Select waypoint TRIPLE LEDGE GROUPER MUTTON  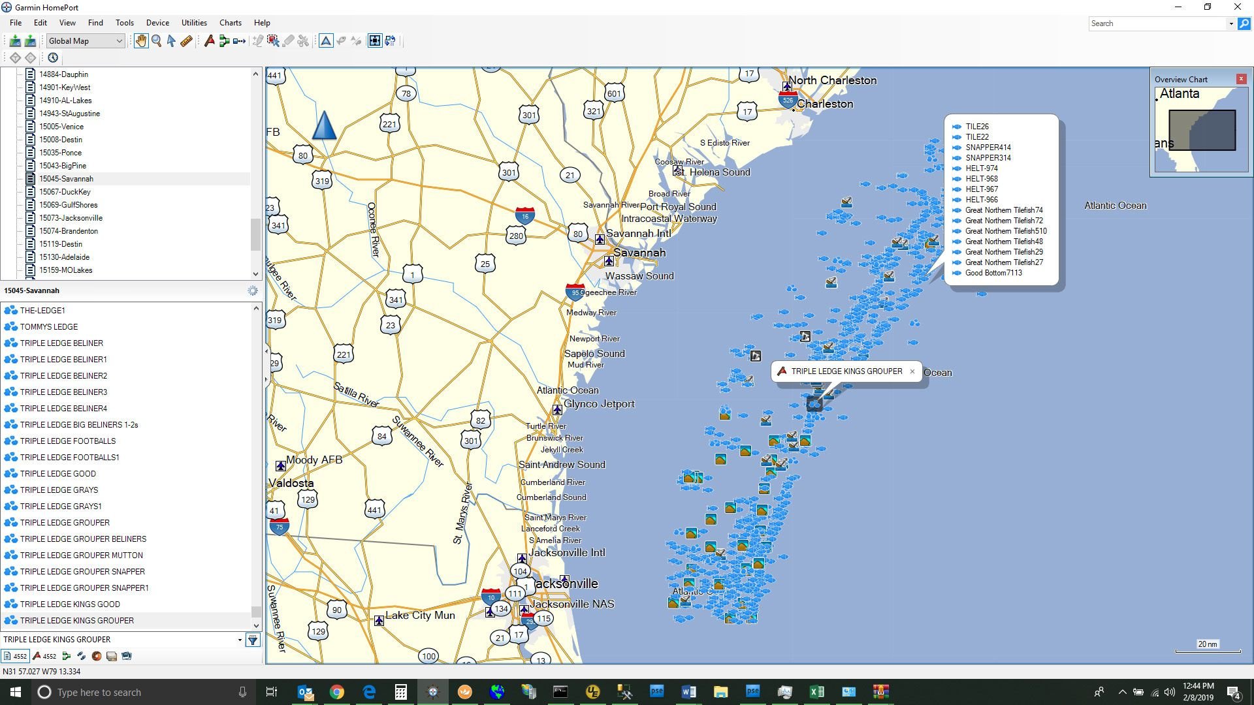point(82,556)
